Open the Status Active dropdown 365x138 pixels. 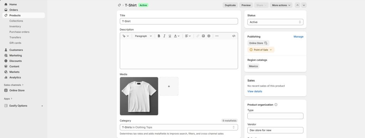click(276, 22)
